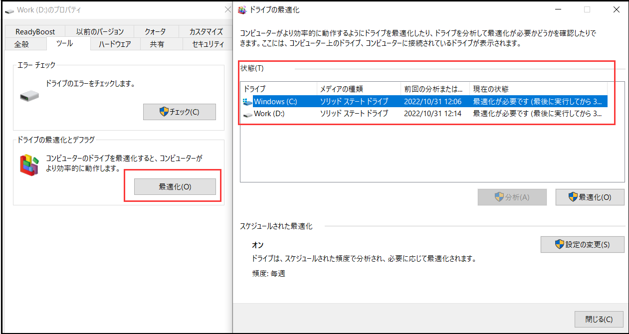Screen dimensions: 629x334
Task: Open the ハードウェア tab
Action: pyautogui.click(x=115, y=44)
